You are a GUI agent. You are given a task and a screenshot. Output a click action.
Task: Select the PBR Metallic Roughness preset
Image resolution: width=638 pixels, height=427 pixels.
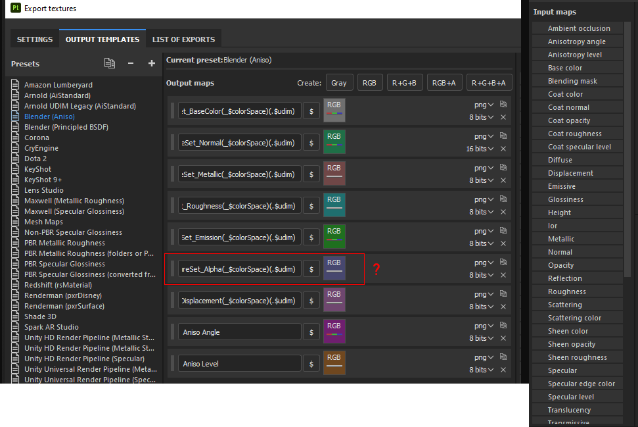tap(64, 243)
